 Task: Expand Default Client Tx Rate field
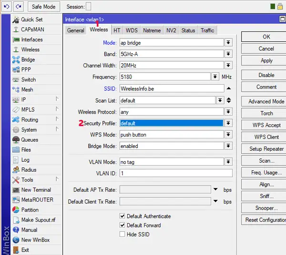[215, 201]
